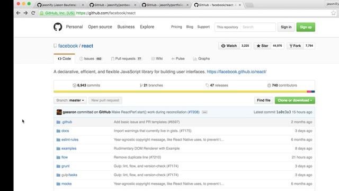Open pull request #7208 link

[193, 112]
